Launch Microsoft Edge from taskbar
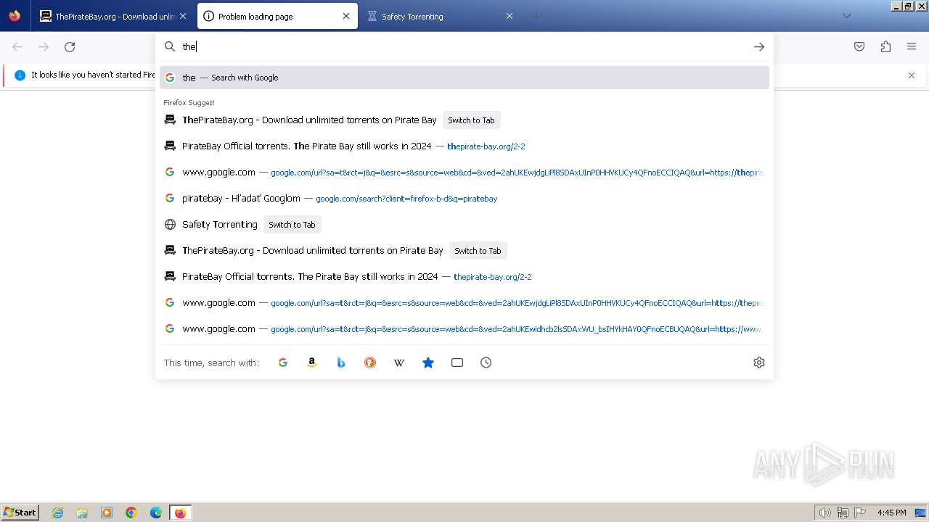 click(156, 513)
